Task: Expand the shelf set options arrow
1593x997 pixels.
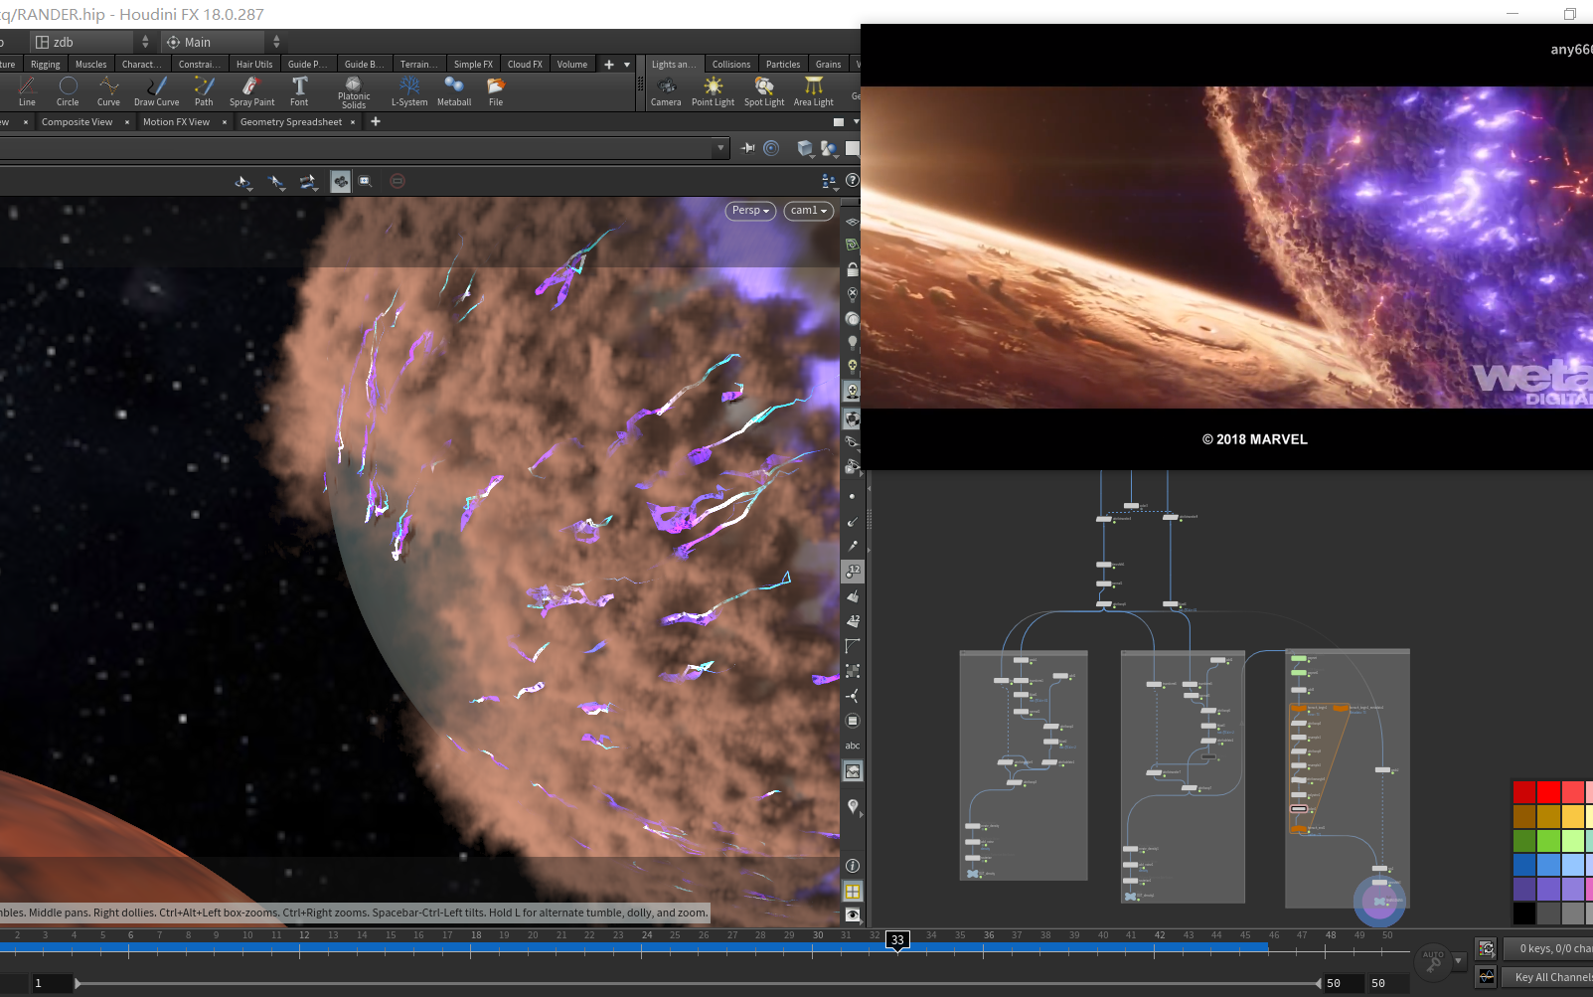Action: pyautogui.click(x=627, y=65)
